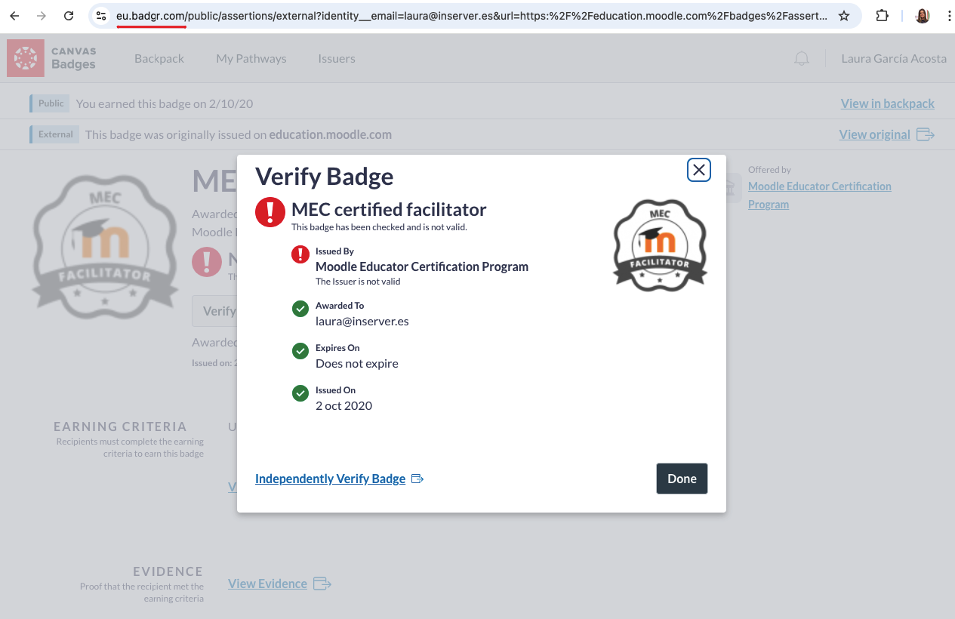Open browser extensions puzzle icon
Image resolution: width=955 pixels, height=619 pixels.
(x=882, y=16)
